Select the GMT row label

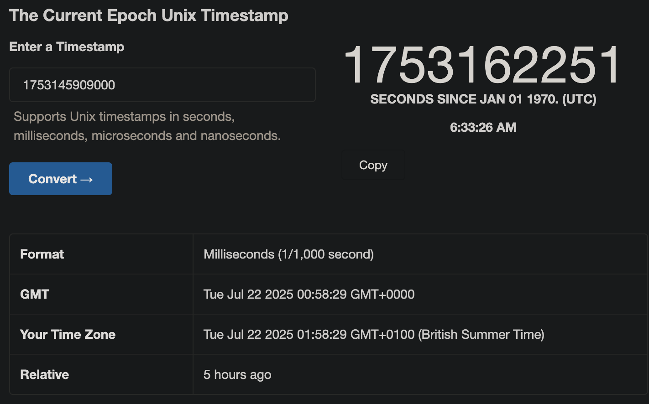coord(35,294)
